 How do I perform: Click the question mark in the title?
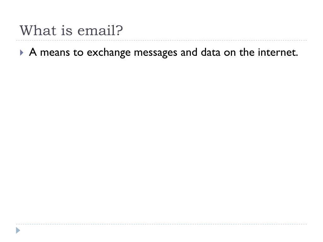[120, 31]
